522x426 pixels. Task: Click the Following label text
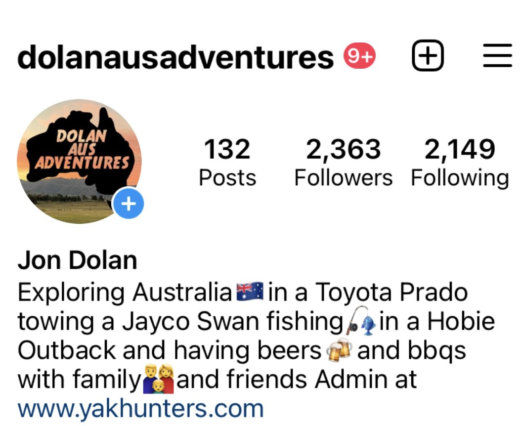(x=460, y=179)
